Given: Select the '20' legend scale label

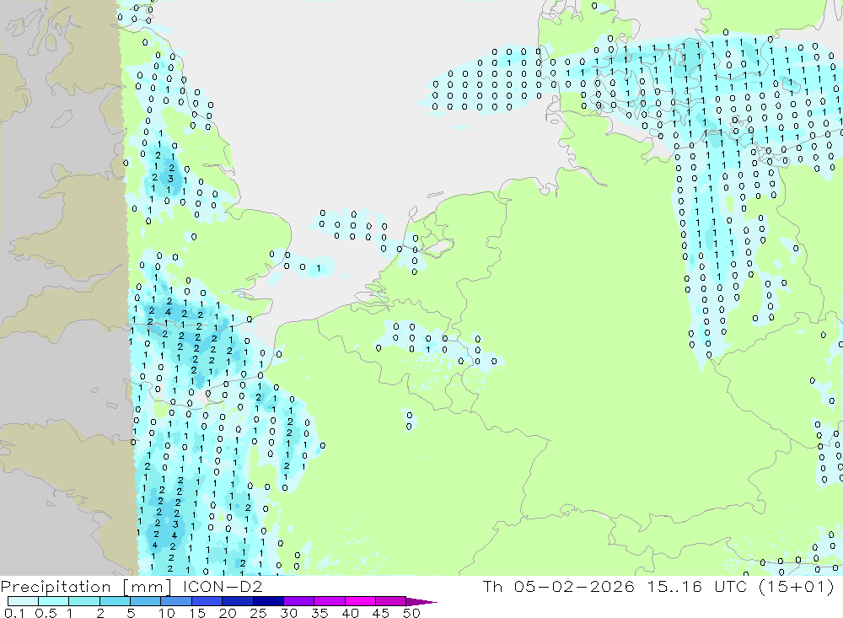Looking at the screenshot, I should click(228, 613).
